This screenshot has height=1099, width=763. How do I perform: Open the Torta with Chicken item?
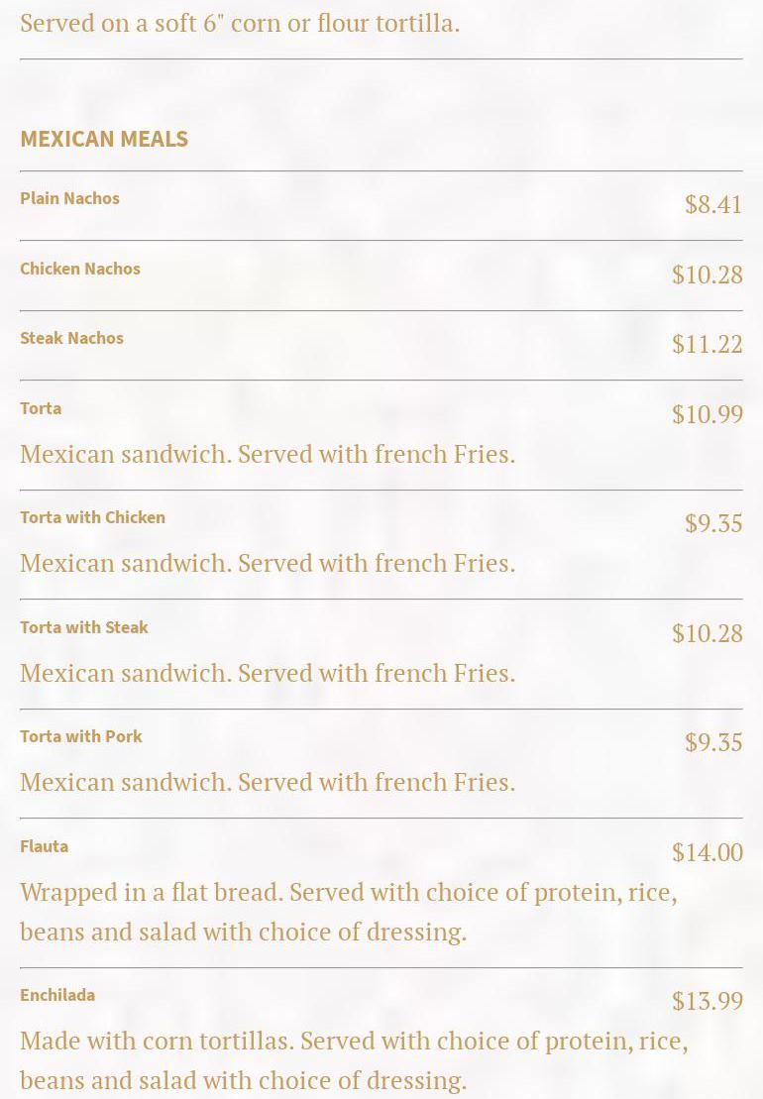pyautogui.click(x=92, y=517)
